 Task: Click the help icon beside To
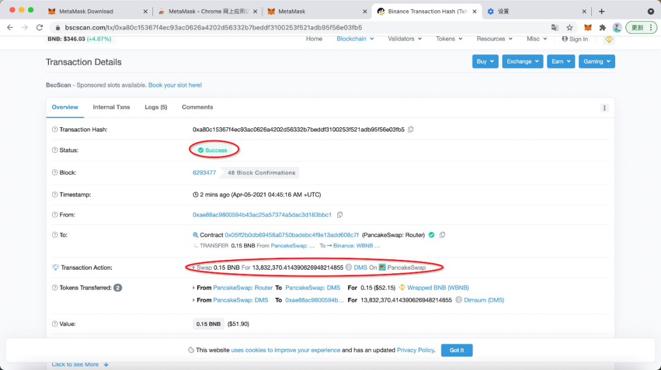[55, 235]
